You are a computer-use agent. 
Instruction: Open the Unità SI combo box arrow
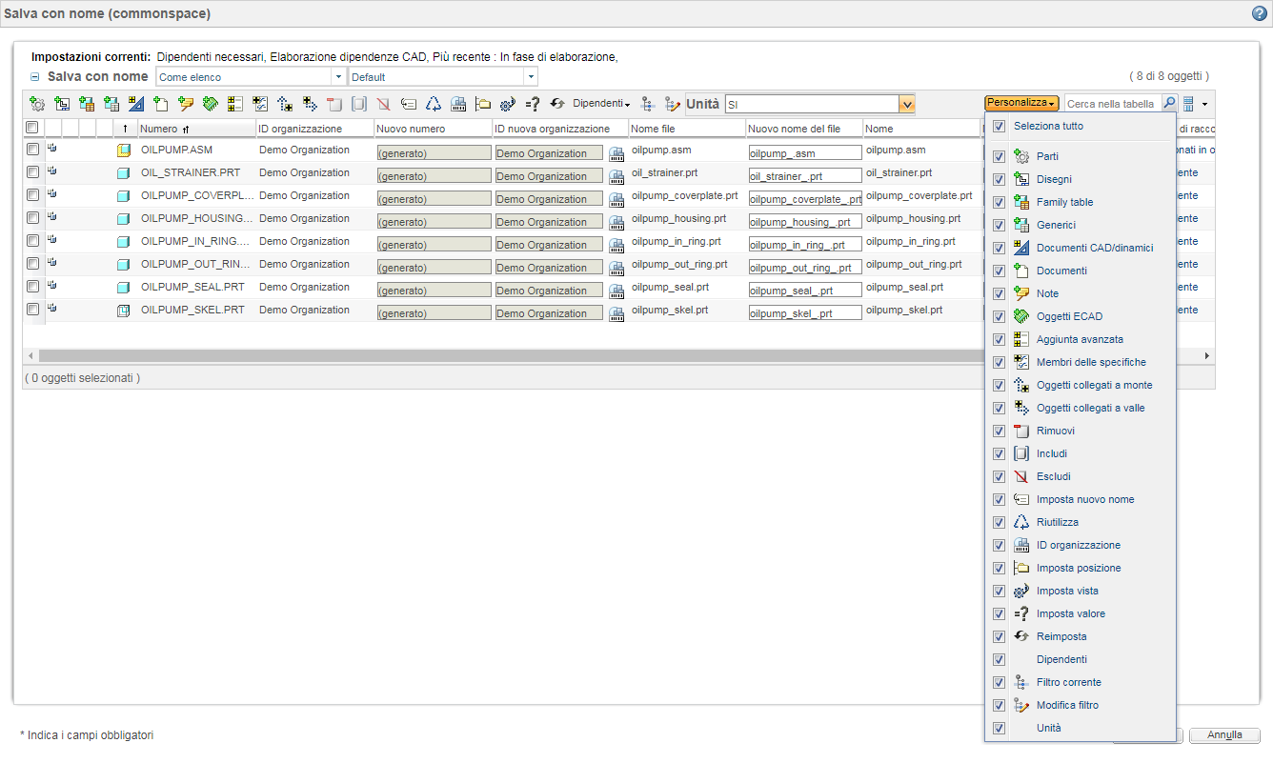[x=907, y=104]
